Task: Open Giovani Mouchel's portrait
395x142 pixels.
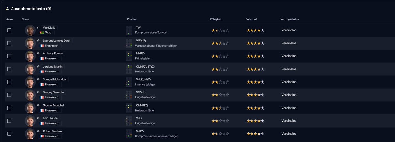Action: (x=30, y=108)
